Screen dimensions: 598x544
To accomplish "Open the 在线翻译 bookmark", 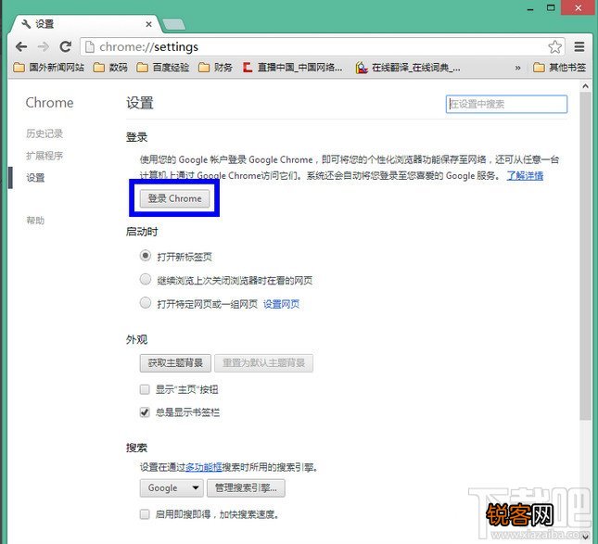I will click(x=408, y=68).
